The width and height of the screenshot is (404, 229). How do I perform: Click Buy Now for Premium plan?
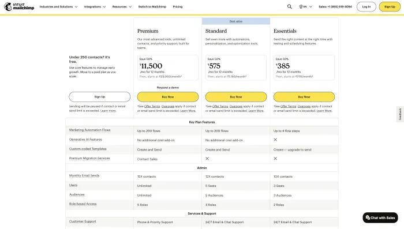(x=168, y=97)
